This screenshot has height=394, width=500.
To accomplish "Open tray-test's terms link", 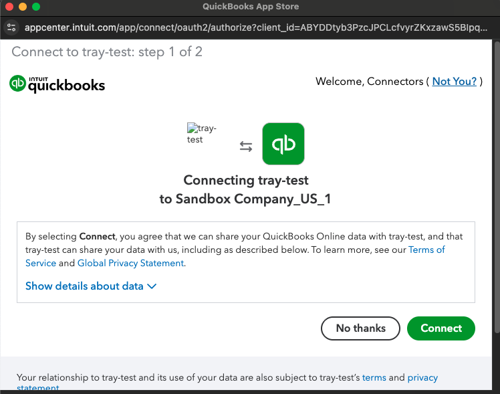I will pyautogui.click(x=374, y=377).
